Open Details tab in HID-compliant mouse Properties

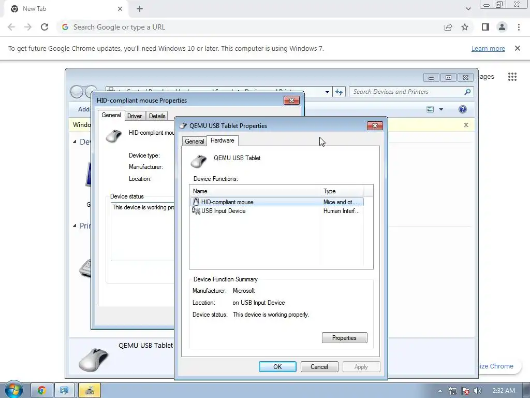[x=157, y=116]
